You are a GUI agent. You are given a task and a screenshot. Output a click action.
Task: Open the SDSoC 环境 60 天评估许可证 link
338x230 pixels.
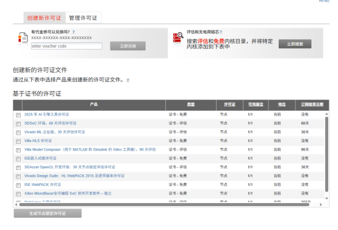tap(50, 123)
